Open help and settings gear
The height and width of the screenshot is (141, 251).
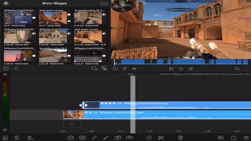coord(246,137)
